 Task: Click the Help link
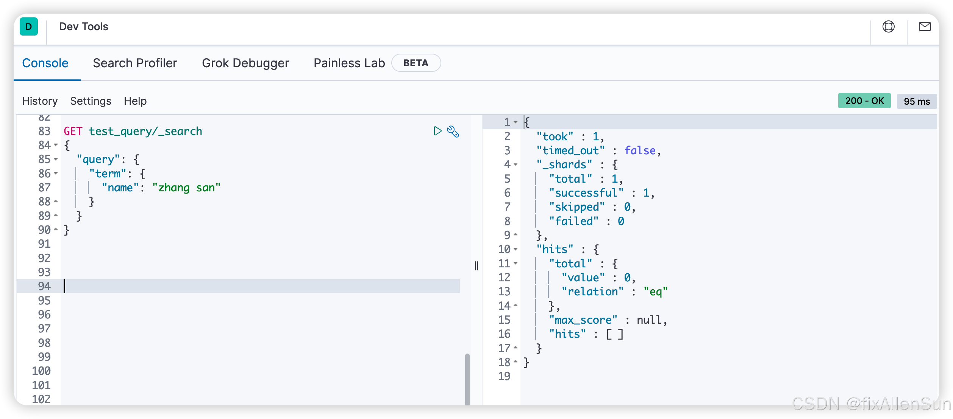(x=135, y=101)
